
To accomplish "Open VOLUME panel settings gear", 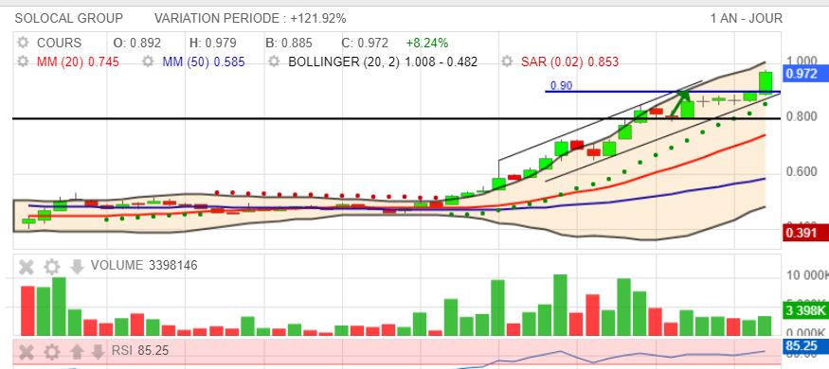I will tap(52, 267).
